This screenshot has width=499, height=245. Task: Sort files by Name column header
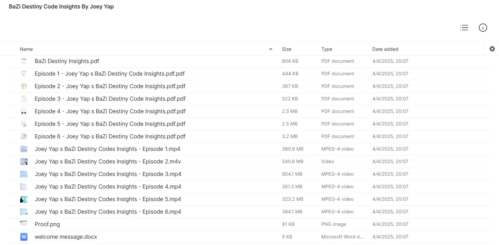point(26,49)
